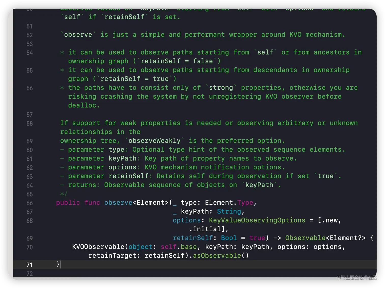This screenshot has width=385, height=288.
Task: Click line number 70 in the gutter
Action: point(30,247)
